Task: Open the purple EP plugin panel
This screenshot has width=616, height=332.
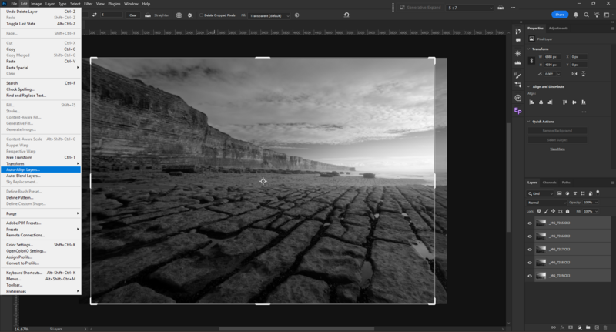Action: click(x=517, y=111)
